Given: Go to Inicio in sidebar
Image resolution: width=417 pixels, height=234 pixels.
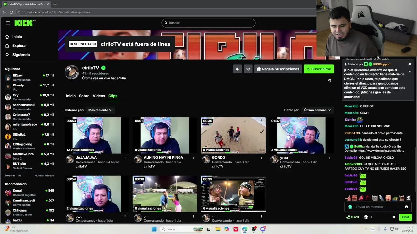Looking at the screenshot, I should pos(17,37).
